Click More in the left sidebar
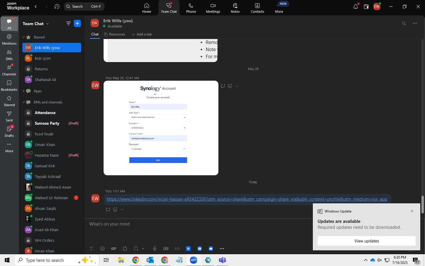This screenshot has height=266, width=425. (x=9, y=147)
